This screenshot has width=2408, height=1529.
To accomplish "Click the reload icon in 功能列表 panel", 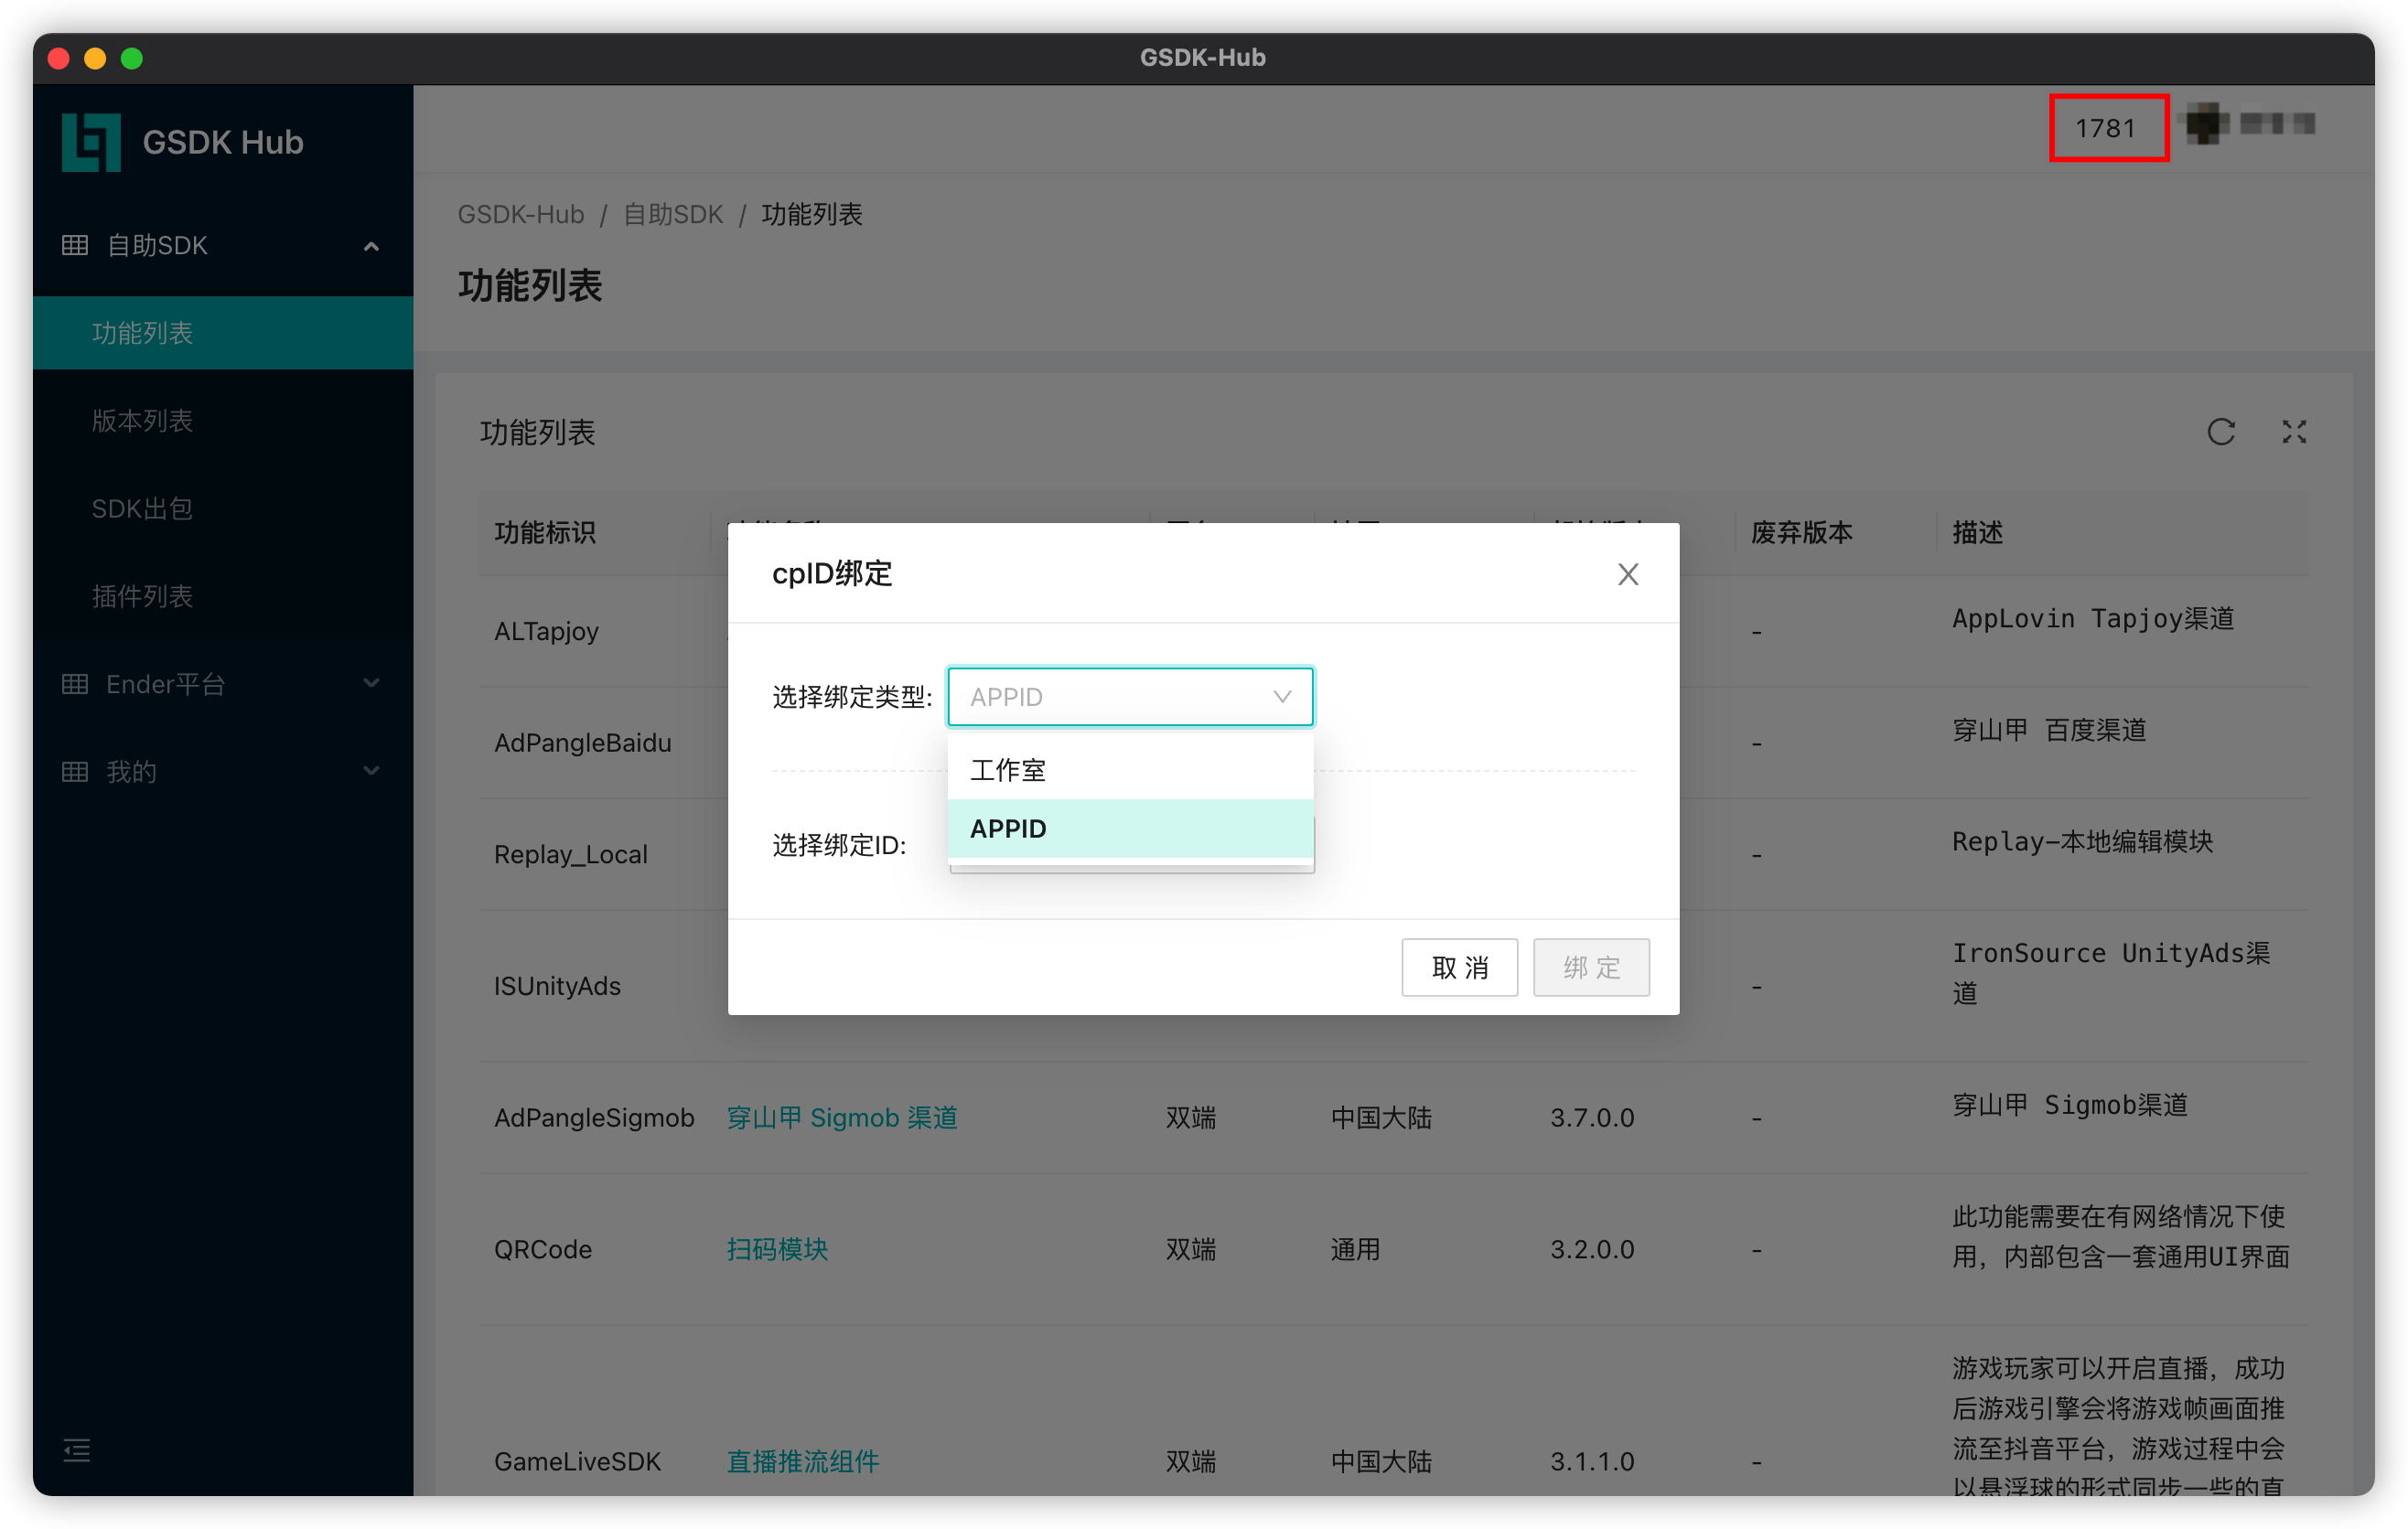I will (x=2220, y=432).
